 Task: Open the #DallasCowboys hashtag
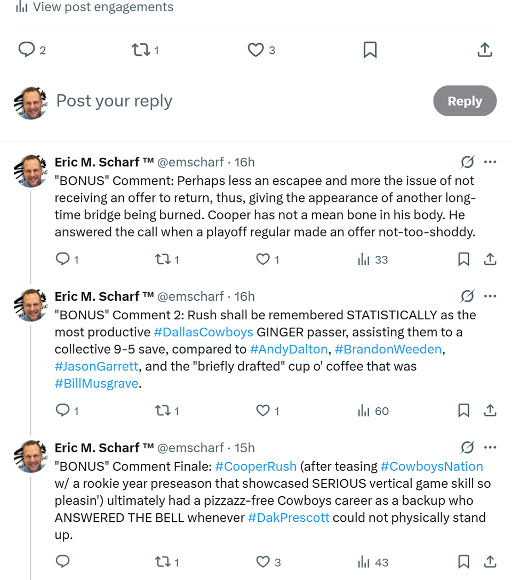tap(204, 332)
